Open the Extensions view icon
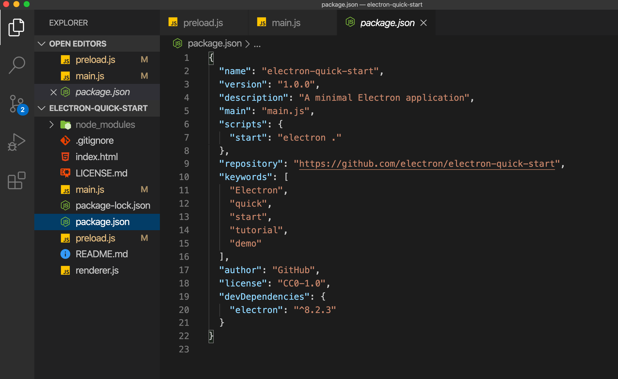This screenshot has height=379, width=618. tap(16, 181)
